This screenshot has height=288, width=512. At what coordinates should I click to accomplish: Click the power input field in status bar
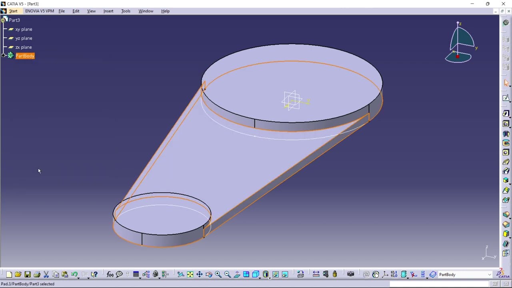pyautogui.click(x=438, y=284)
